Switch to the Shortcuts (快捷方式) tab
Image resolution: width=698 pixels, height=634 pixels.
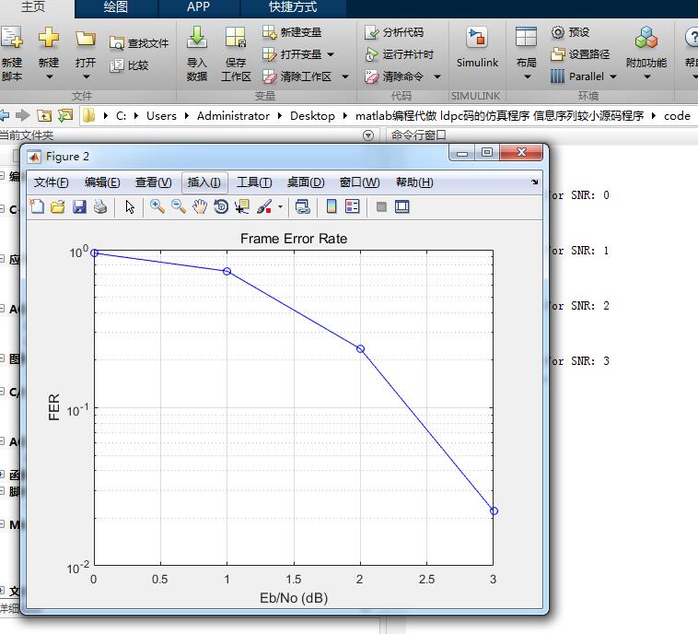[x=293, y=7]
